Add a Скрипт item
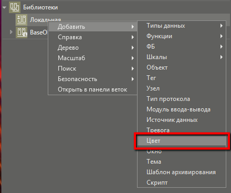The width and height of the screenshot is (231, 193). 182,183
